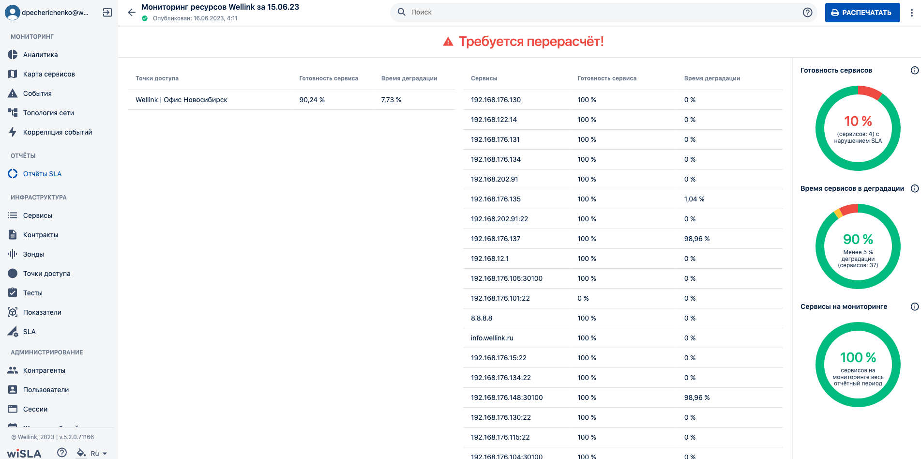
Task: Show info for Время сервисов в деградации
Action: 915,188
